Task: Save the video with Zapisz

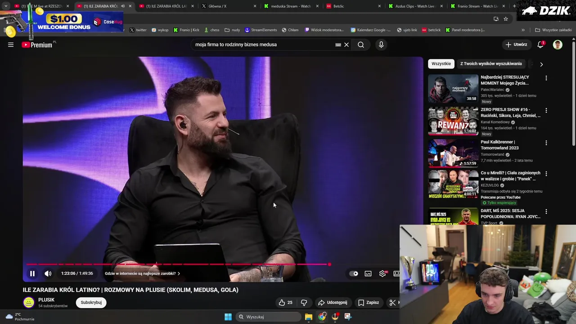Action: pyautogui.click(x=369, y=302)
